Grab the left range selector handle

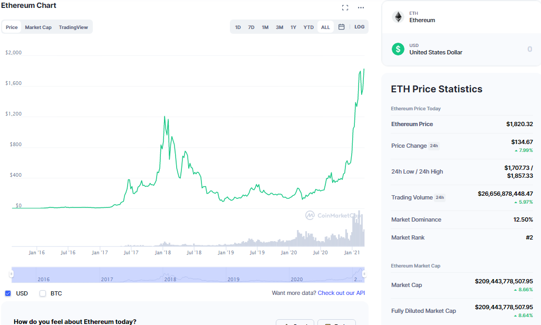(x=11, y=274)
